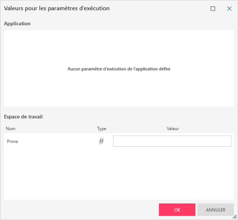The width and height of the screenshot is (238, 220).
Task: Click the empty space below the Prime row
Action: tap(119, 174)
